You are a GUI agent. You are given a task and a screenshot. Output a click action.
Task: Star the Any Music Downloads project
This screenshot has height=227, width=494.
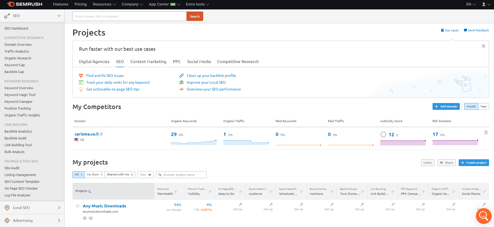coord(78,206)
